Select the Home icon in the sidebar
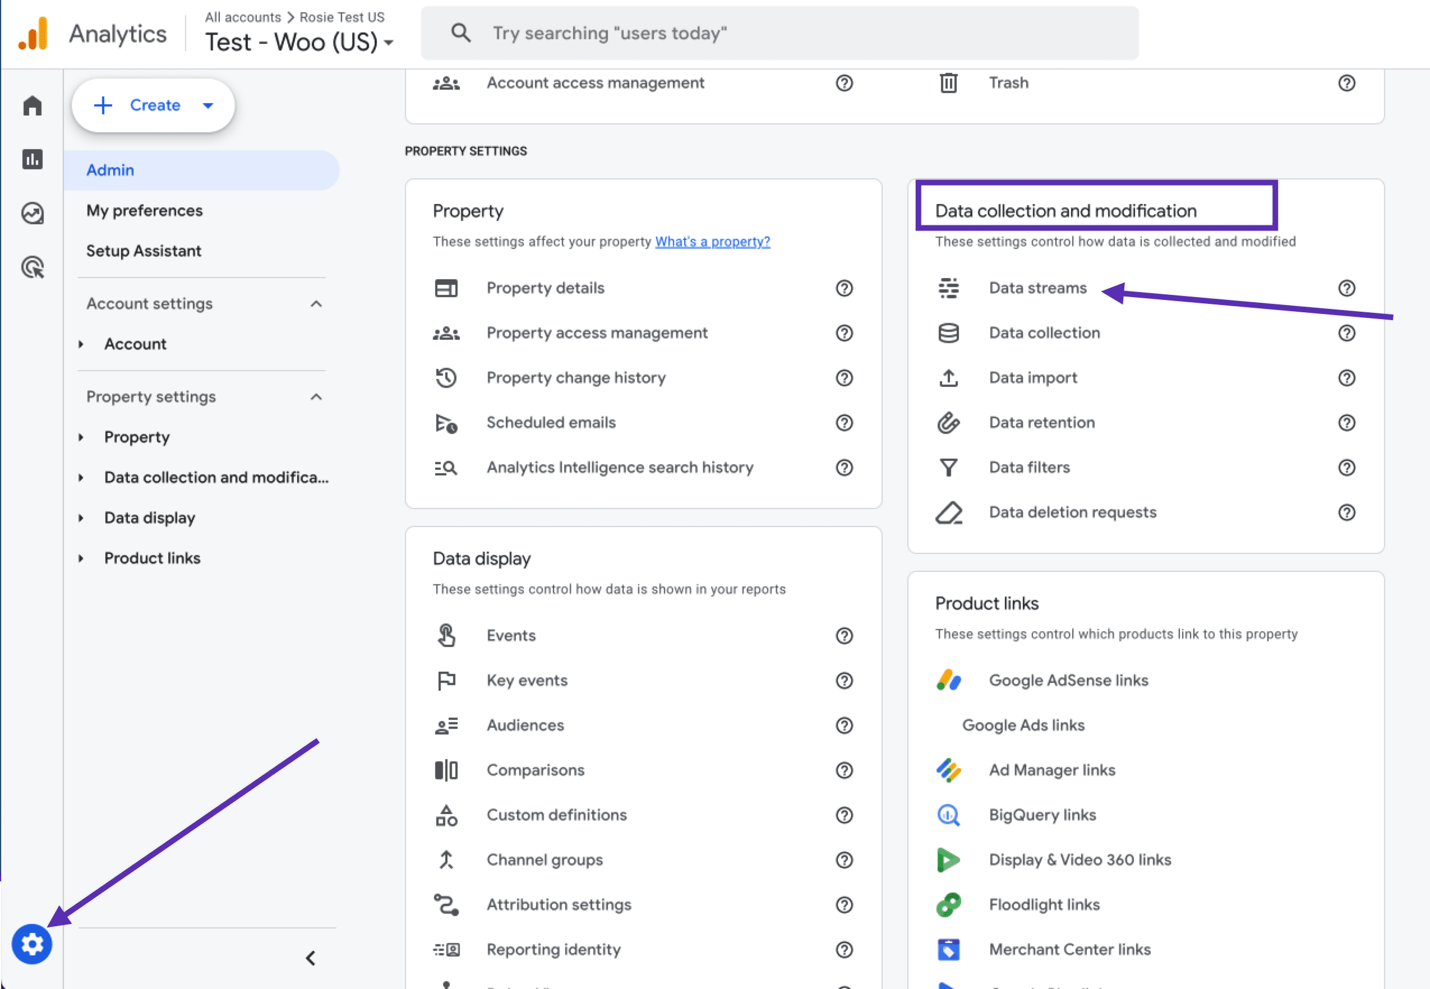 tap(31, 105)
